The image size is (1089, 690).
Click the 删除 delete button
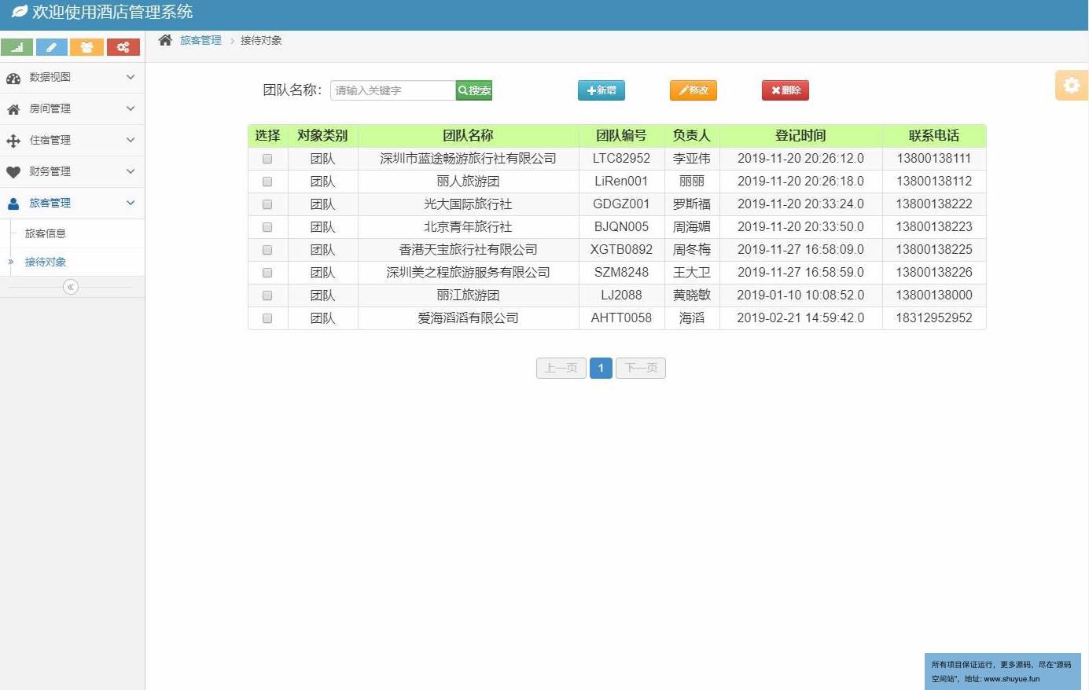click(785, 90)
